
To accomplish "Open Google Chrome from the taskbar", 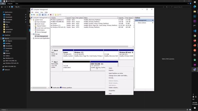I will coord(195,36).
